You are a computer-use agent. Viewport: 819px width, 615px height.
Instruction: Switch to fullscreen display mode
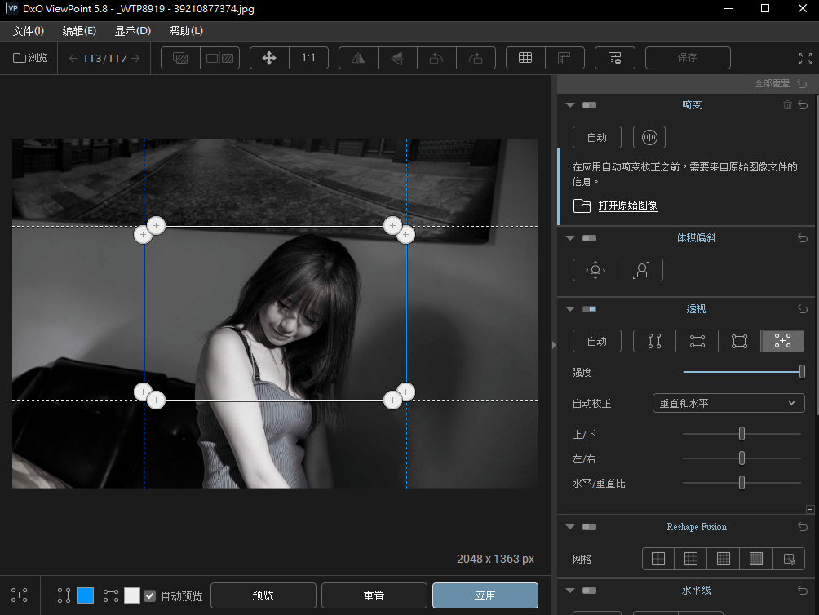(x=805, y=58)
